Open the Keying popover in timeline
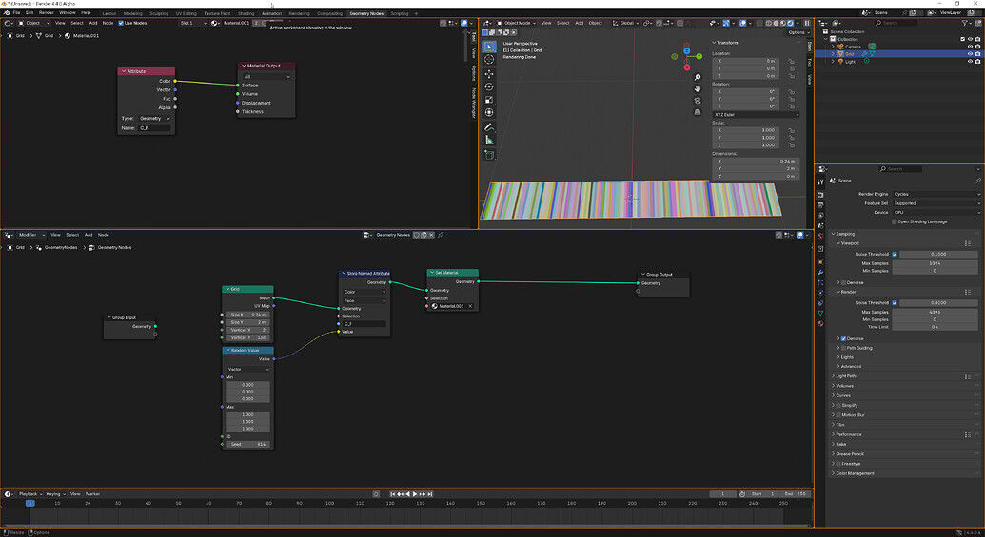The height and width of the screenshot is (537, 985). pyautogui.click(x=54, y=494)
